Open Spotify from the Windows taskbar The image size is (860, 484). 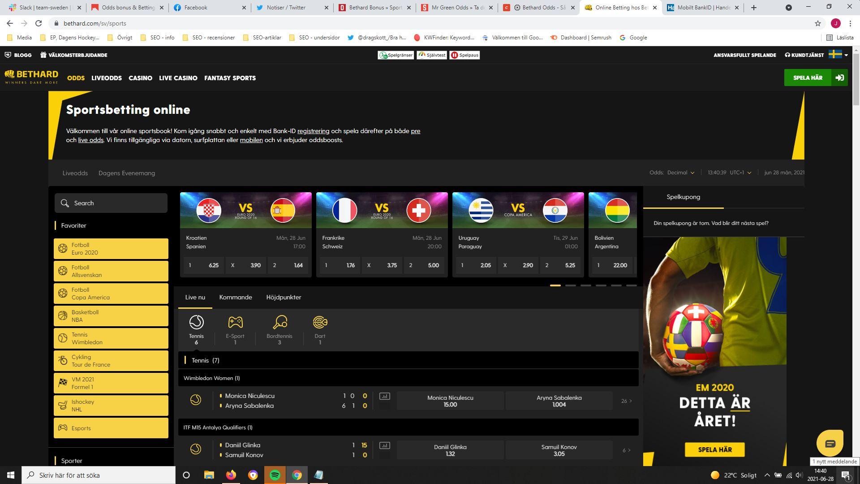275,475
